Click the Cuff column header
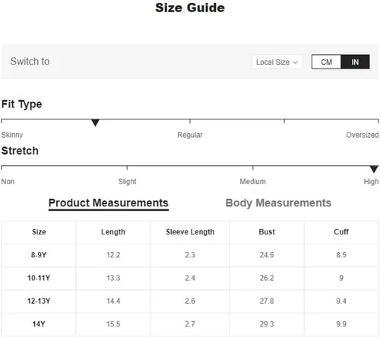Screen dimensions: 380x338 [341, 231]
